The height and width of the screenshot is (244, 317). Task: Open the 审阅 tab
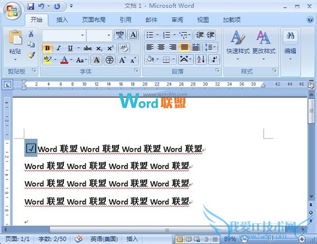pos(178,20)
